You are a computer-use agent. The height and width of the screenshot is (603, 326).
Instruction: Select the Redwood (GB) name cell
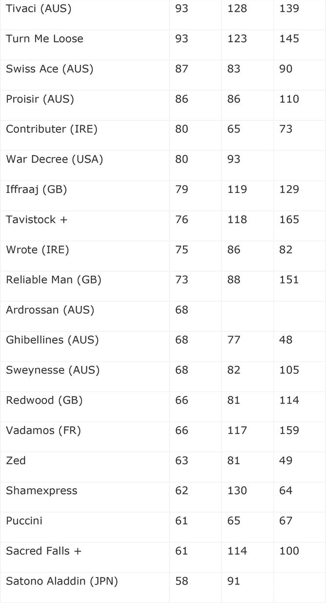coord(44,401)
